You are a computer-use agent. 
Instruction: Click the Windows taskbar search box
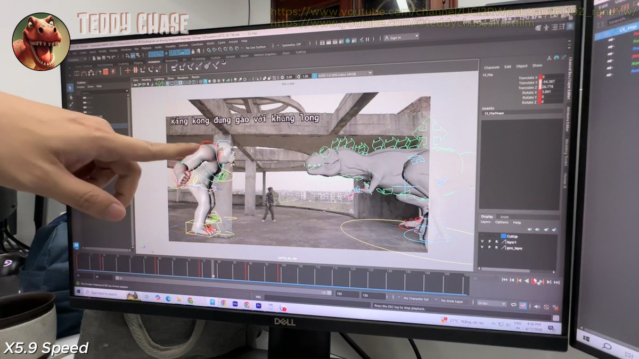click(104, 293)
